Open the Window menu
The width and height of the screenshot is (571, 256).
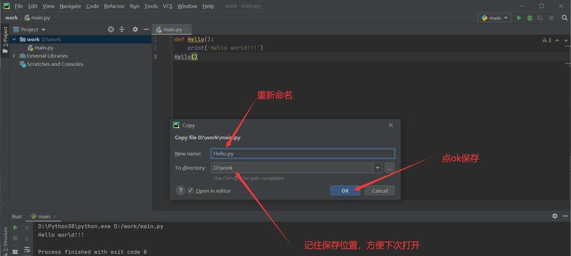pos(187,6)
